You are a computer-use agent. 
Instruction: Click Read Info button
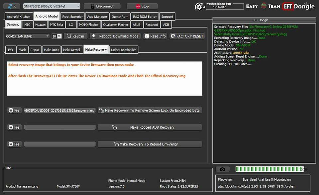[x=155, y=36]
